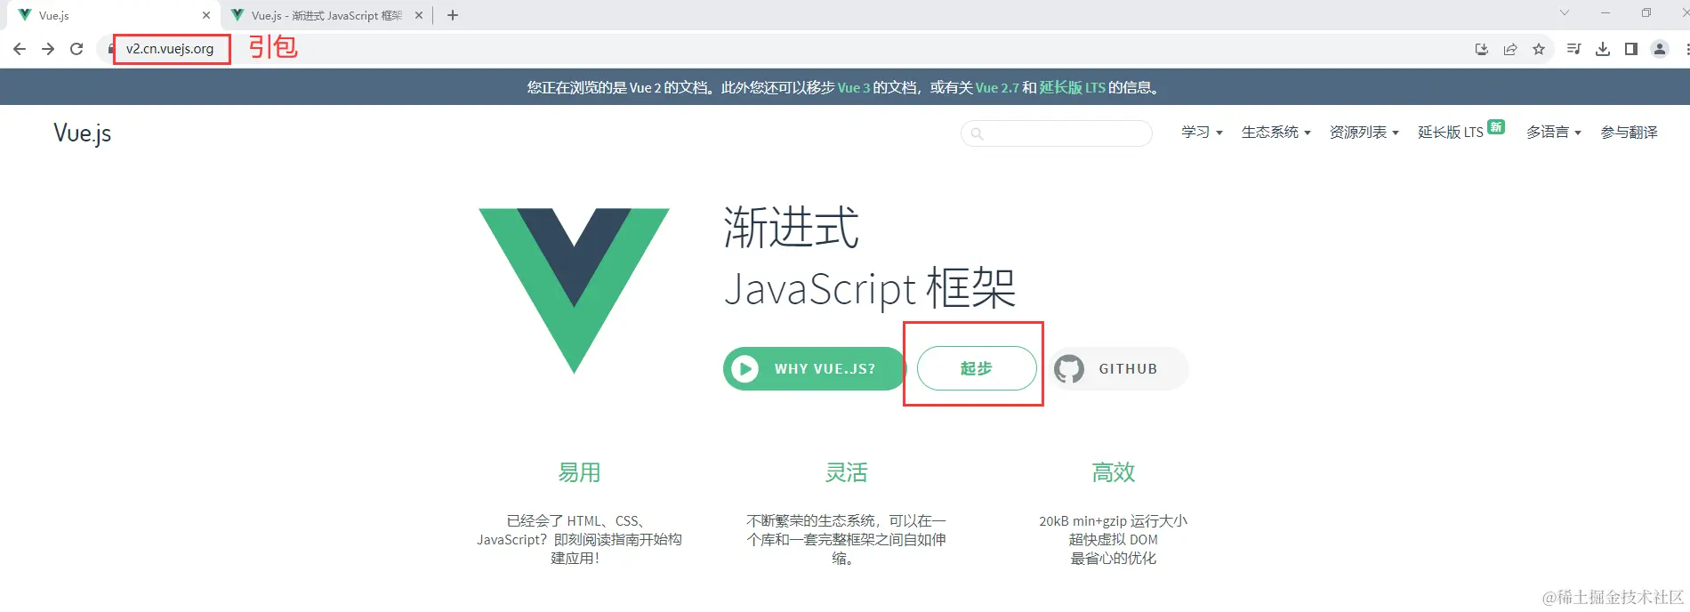1690x612 pixels.
Task: Switch to first Vue.js tab
Action: (111, 15)
